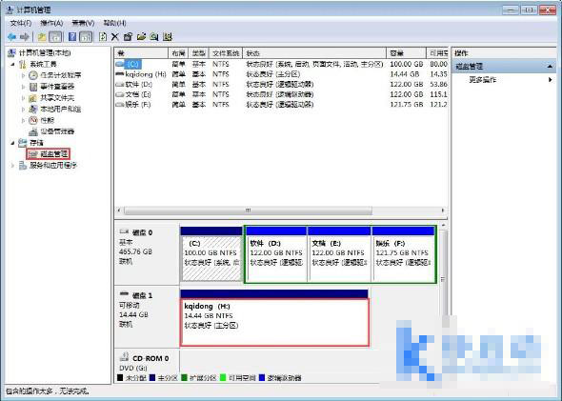Open the 更多操作 submenu arrow
Viewport: 562px width, 401px height.
(x=551, y=80)
